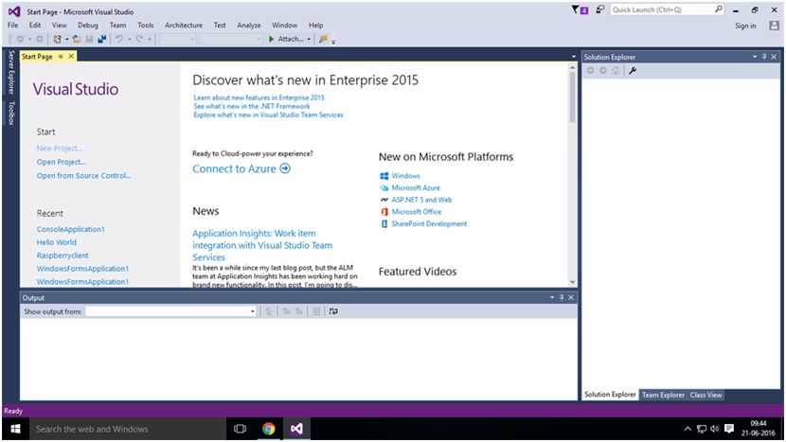Toggle Word Wrap in Output panel

tap(333, 311)
